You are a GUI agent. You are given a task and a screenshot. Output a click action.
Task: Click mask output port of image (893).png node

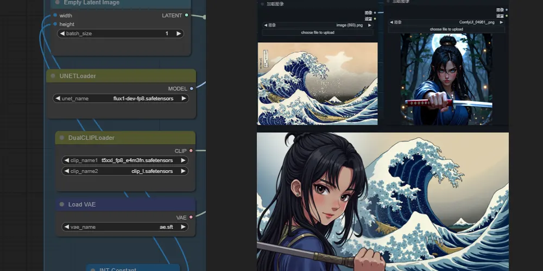pos(375,18)
